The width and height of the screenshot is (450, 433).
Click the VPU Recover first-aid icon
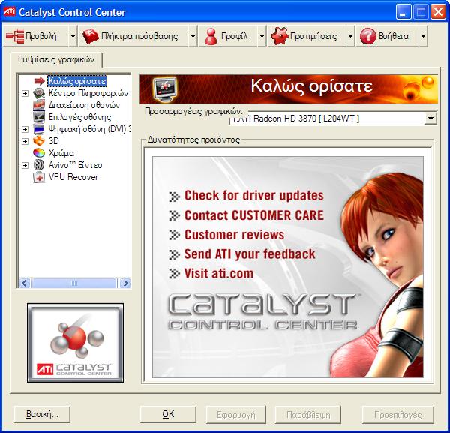pyautogui.click(x=39, y=177)
